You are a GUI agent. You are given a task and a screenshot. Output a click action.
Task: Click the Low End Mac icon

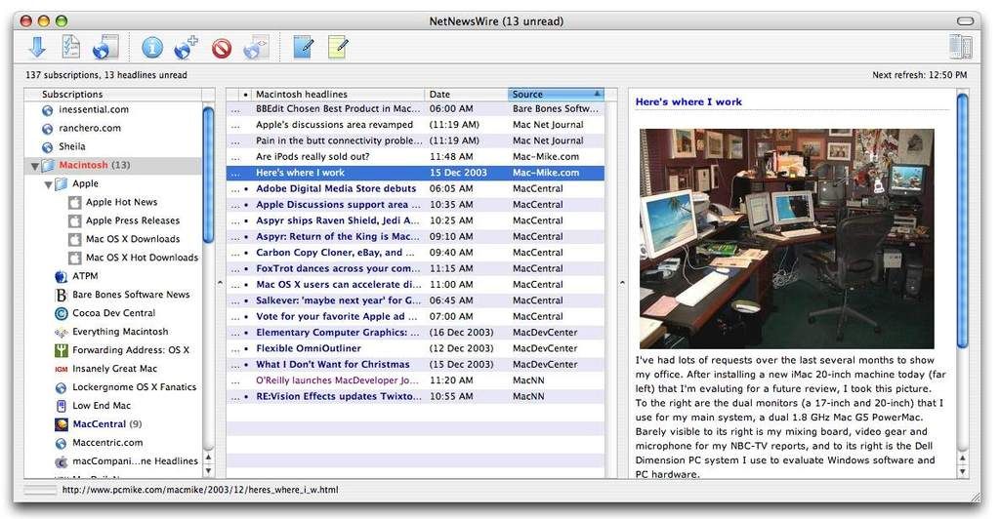[62, 406]
